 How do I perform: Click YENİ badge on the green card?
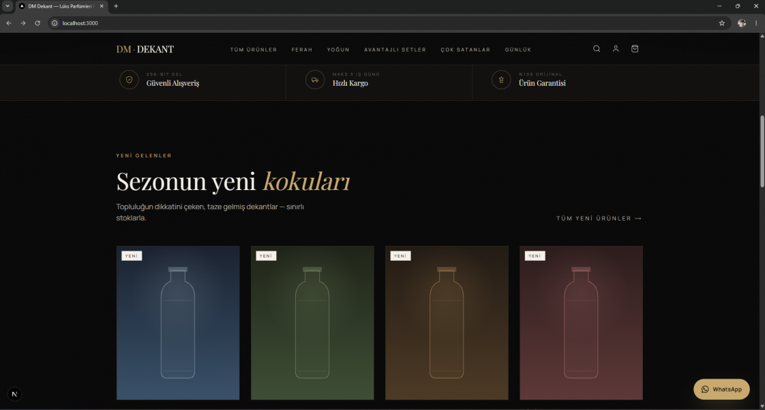266,256
